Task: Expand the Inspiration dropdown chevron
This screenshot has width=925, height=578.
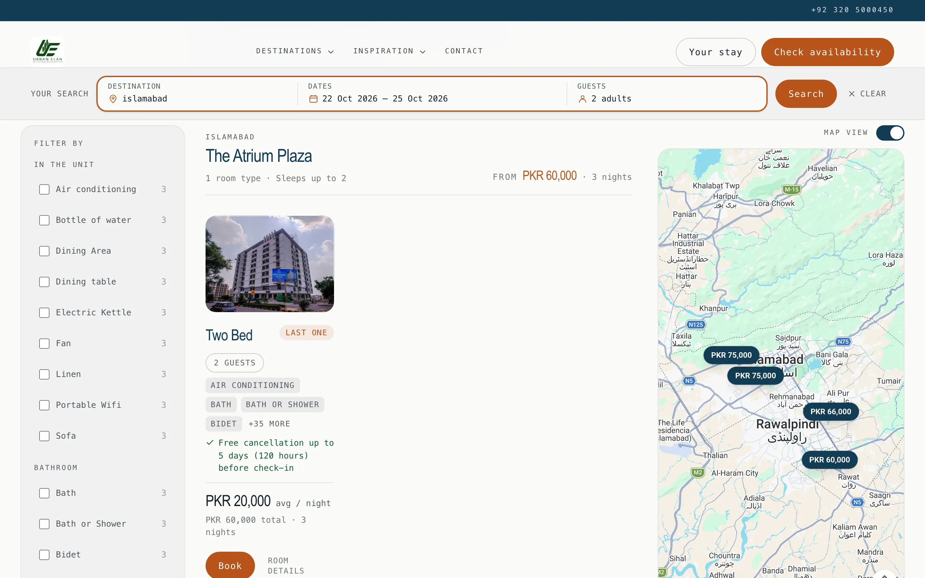Action: point(423,52)
